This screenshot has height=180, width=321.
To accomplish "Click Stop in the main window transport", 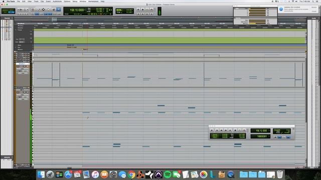I will [x=142, y=9].
